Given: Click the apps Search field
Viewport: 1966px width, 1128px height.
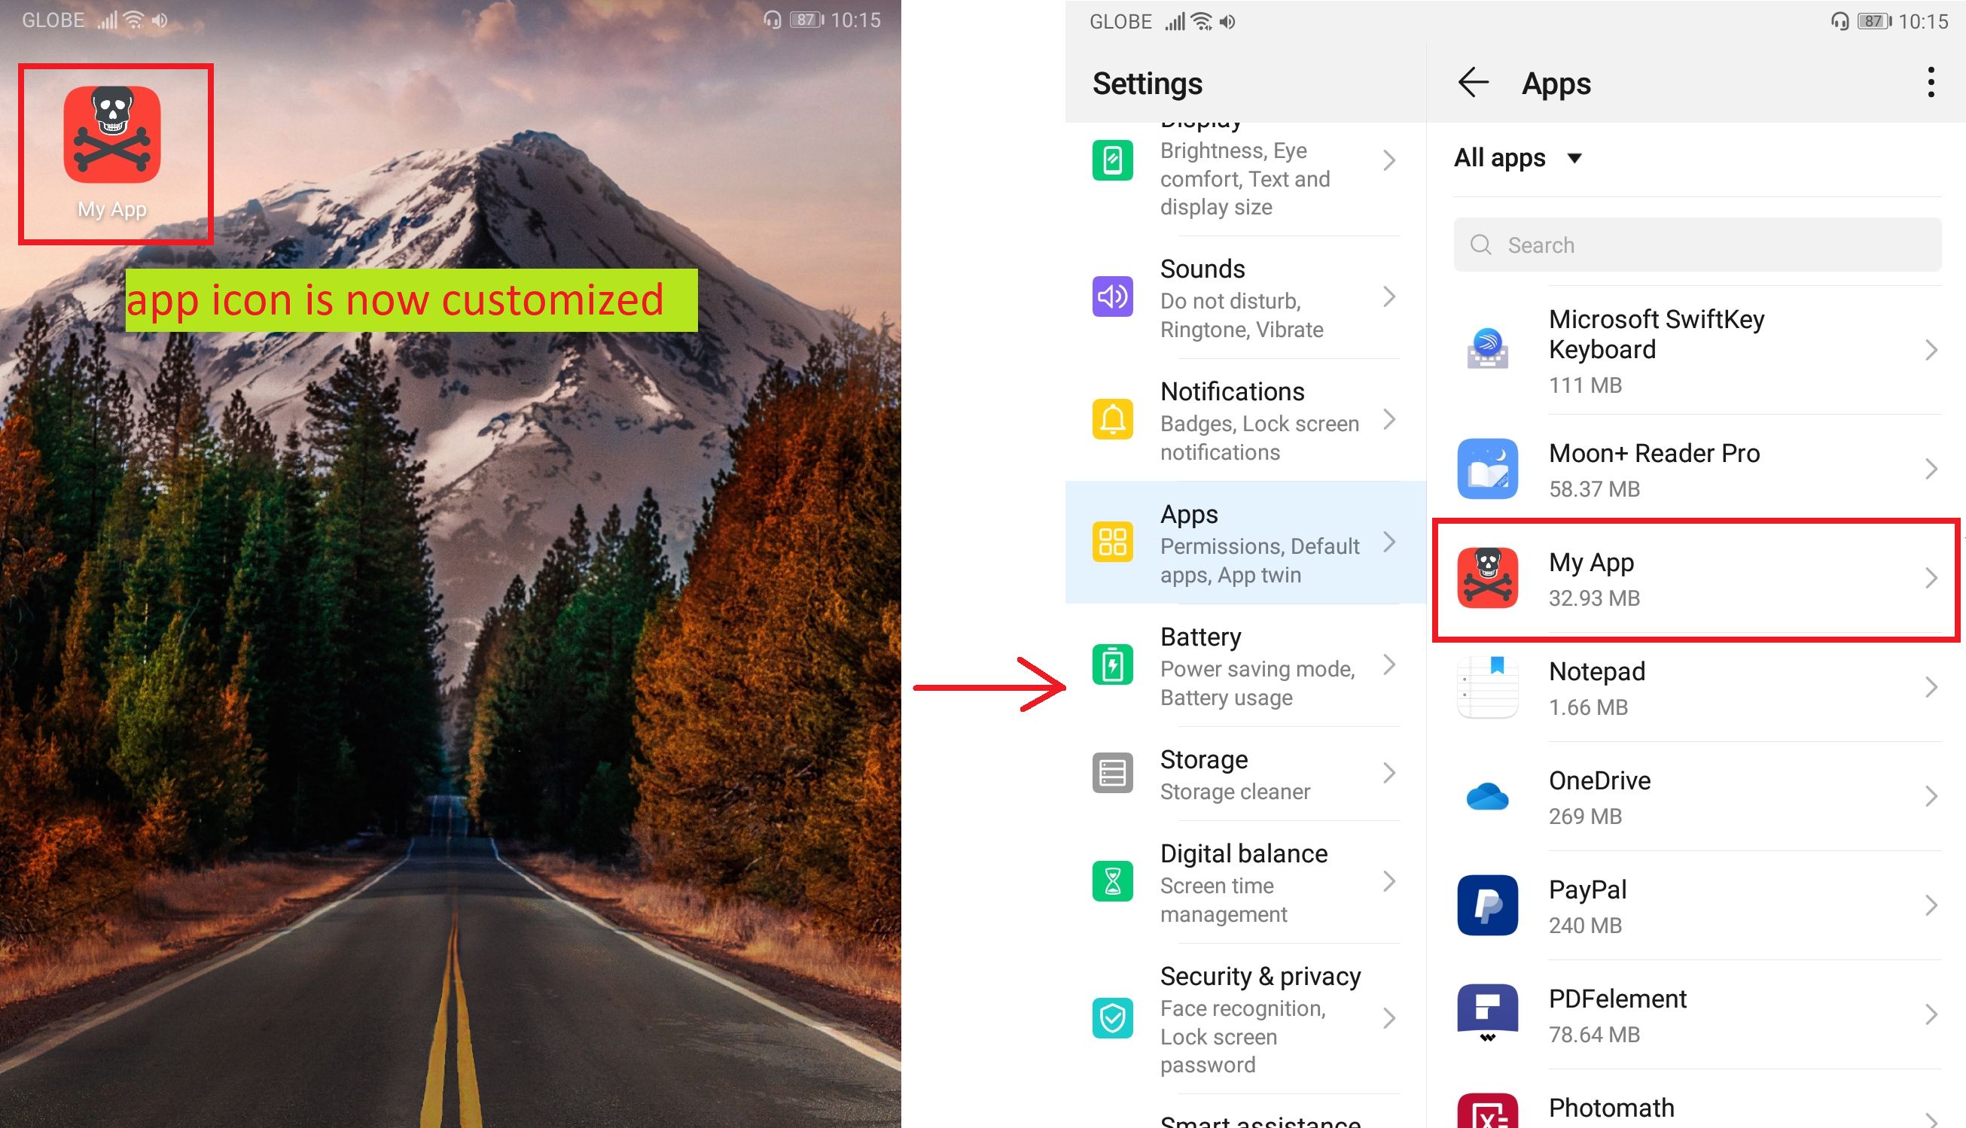Looking at the screenshot, I should pos(1698,245).
